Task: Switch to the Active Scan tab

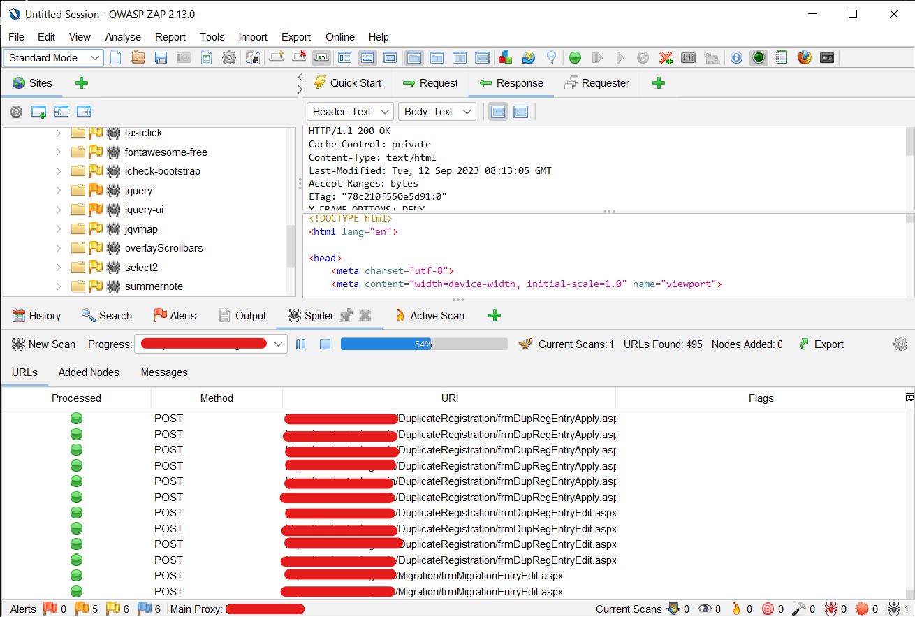Action: tap(429, 316)
